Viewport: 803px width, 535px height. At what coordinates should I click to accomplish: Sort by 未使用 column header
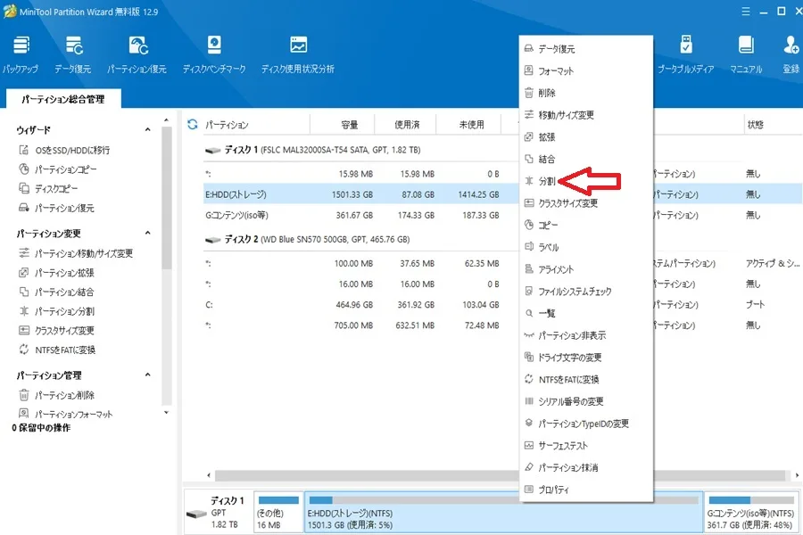coord(471,125)
